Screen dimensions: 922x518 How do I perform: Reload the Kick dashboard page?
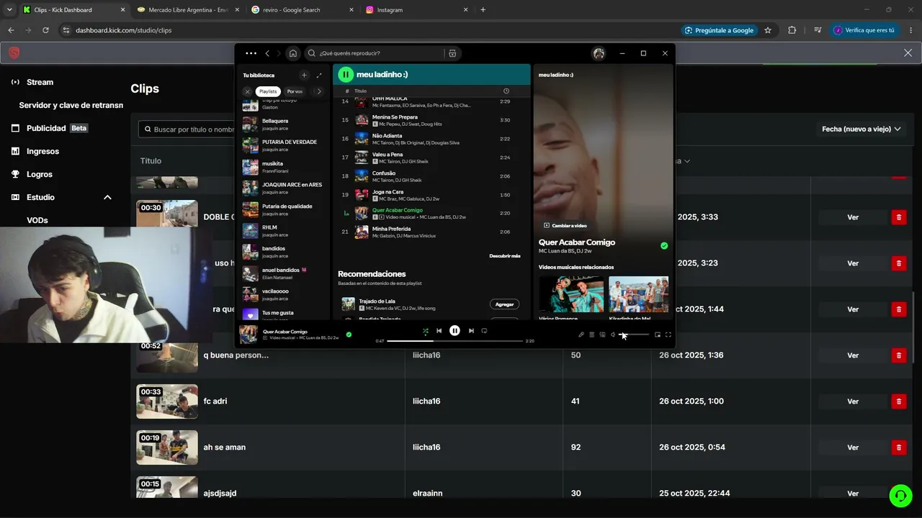(x=45, y=30)
